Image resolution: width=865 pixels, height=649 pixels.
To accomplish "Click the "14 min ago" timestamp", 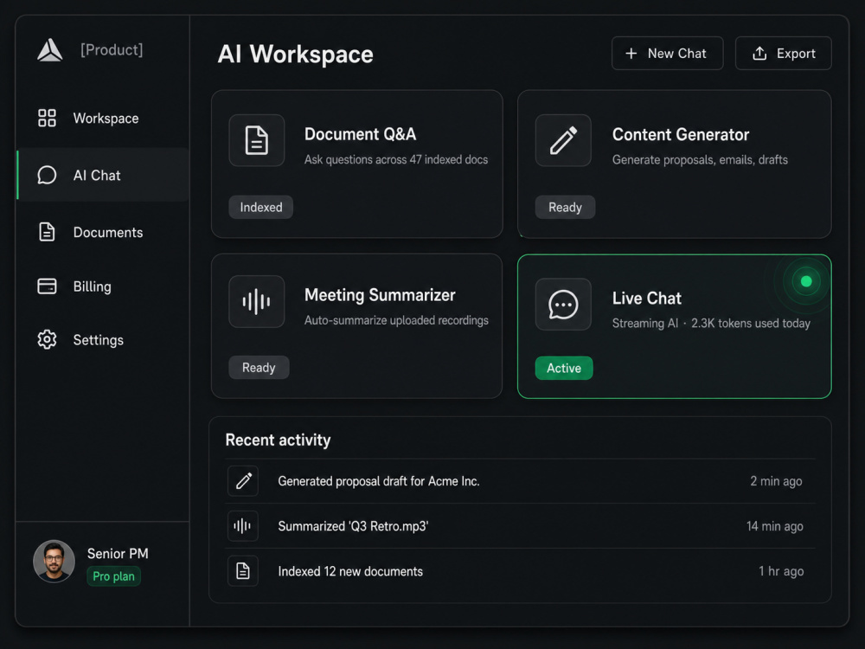I will click(774, 526).
